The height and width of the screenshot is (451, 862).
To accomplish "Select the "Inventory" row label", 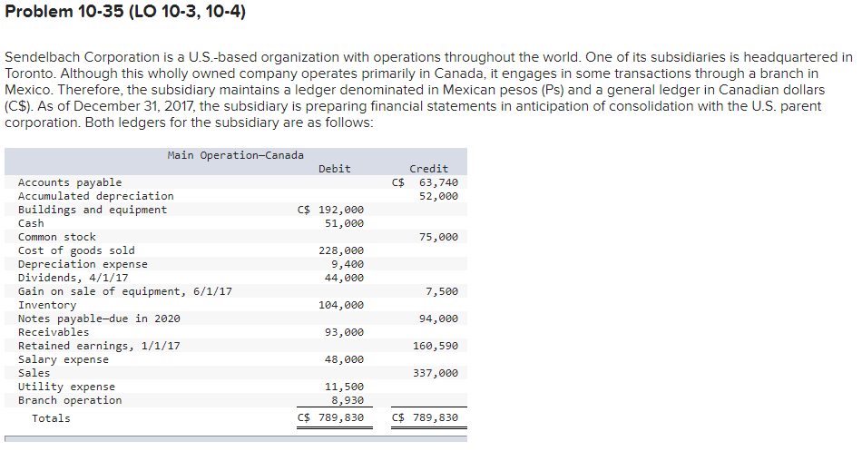I will pos(47,305).
